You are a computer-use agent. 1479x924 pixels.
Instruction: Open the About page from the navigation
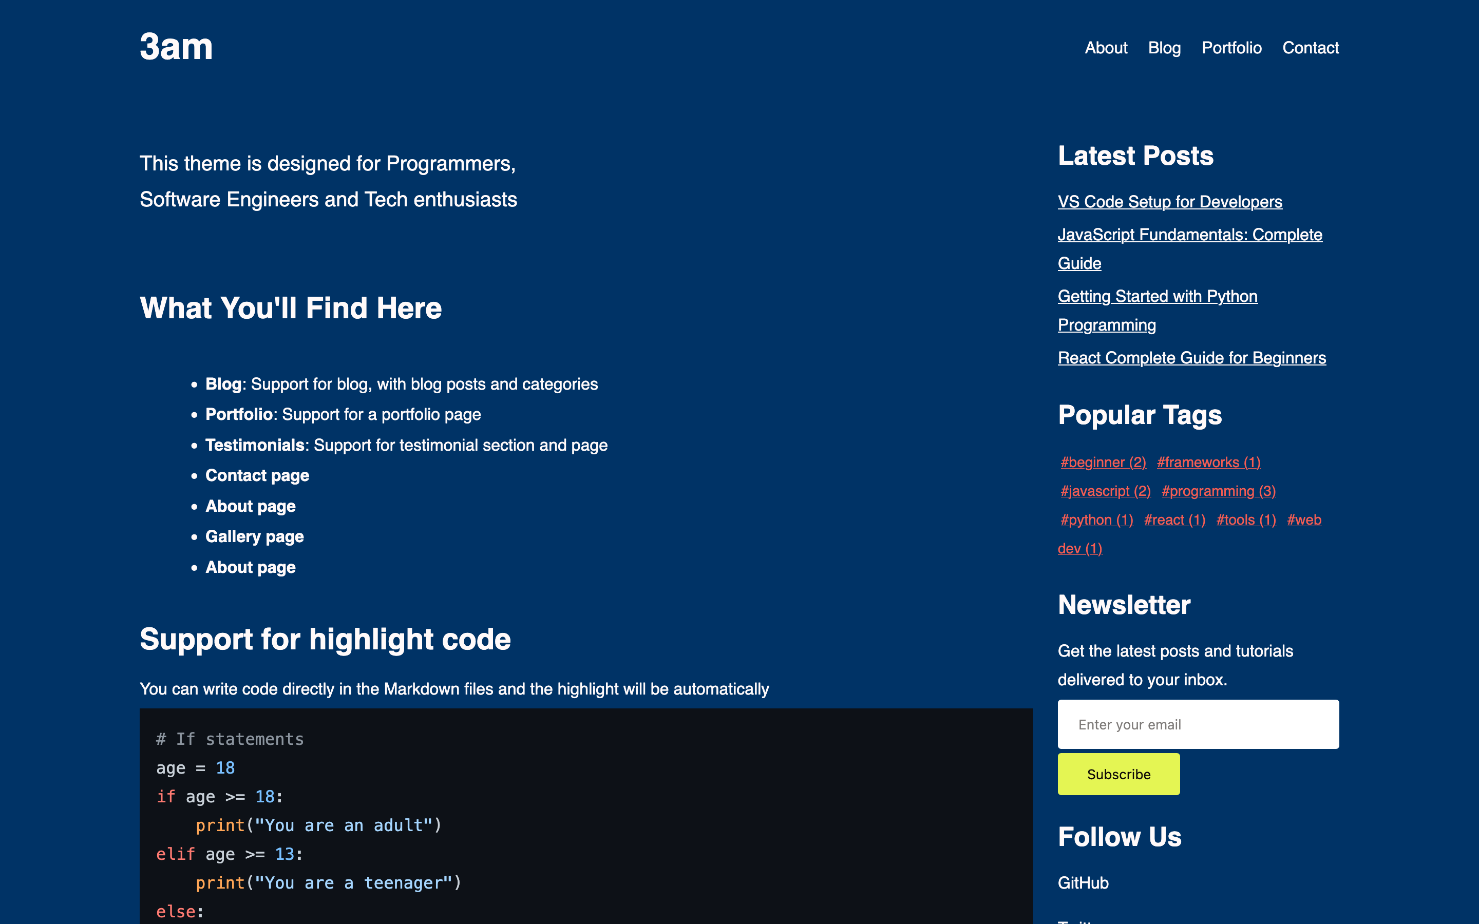tap(1106, 48)
